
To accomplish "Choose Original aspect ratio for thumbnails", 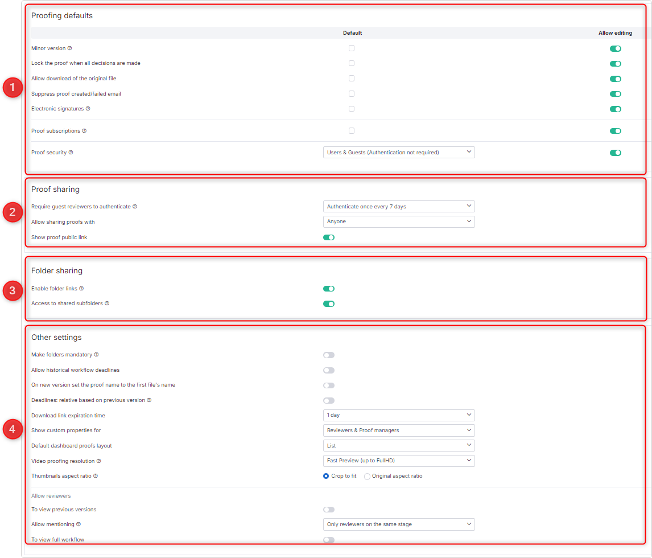I will pos(367,477).
